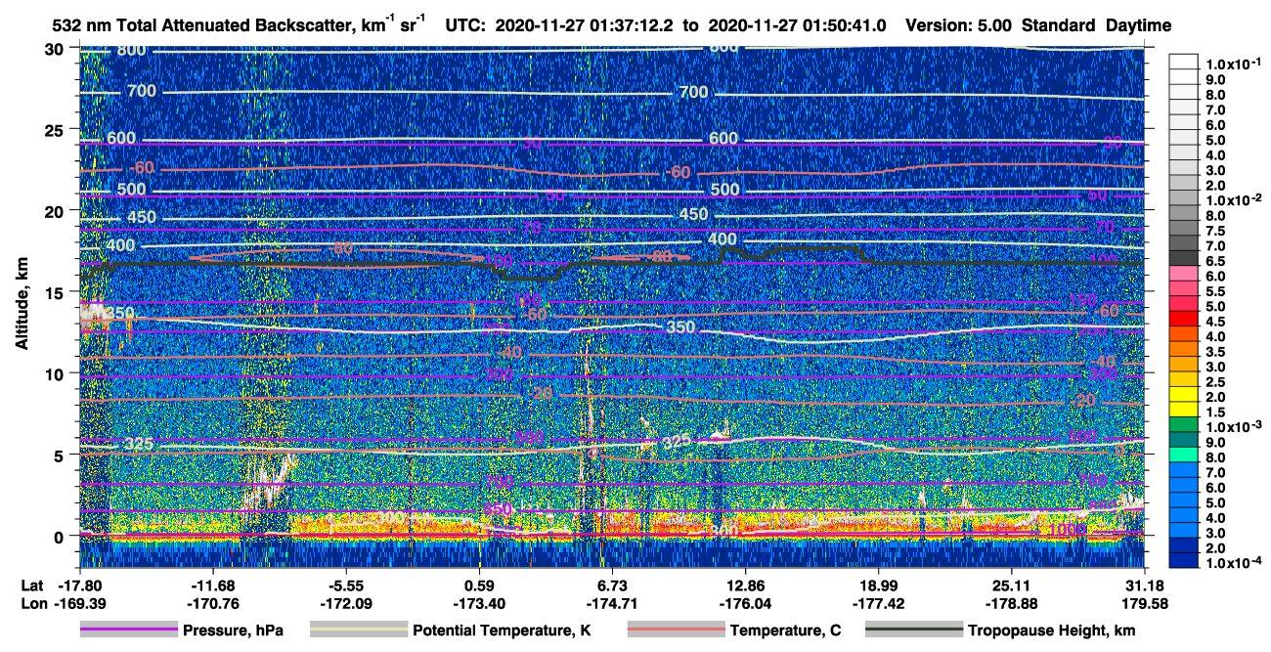Click the dark Tropopause Height legend swatch
1271x652 pixels.
click(x=913, y=630)
